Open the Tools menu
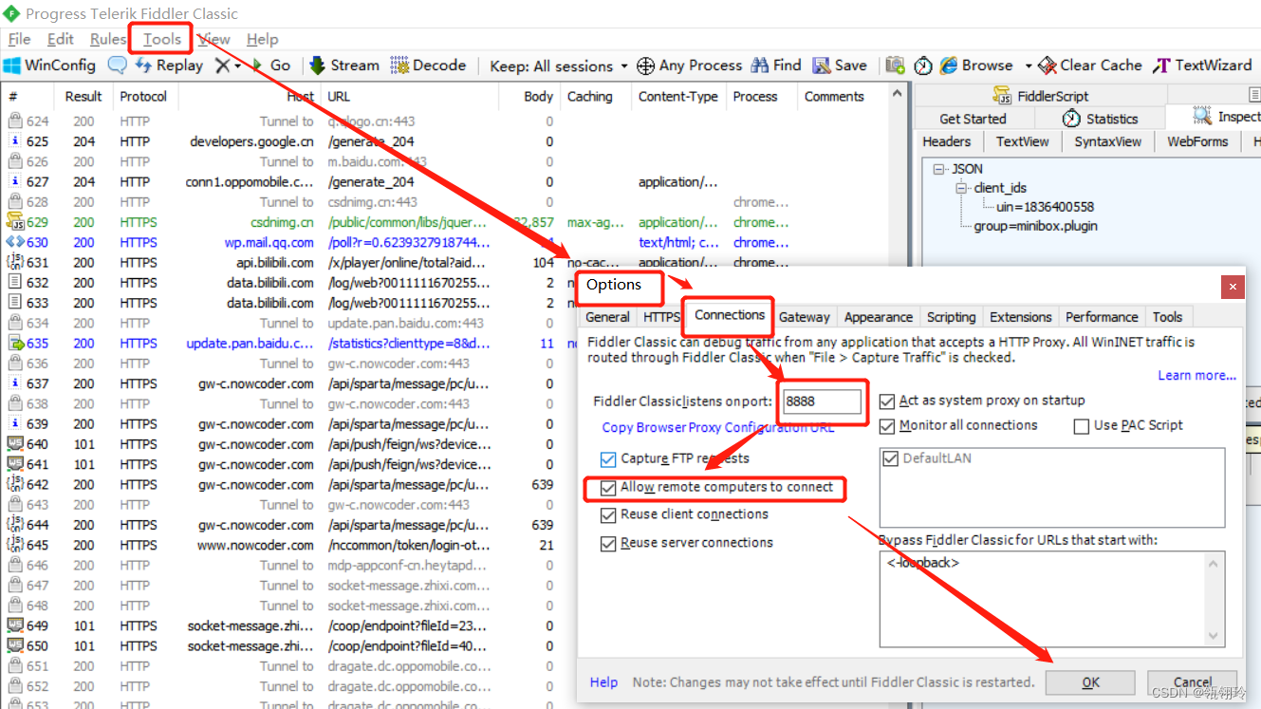The image size is (1261, 709). pos(162,39)
